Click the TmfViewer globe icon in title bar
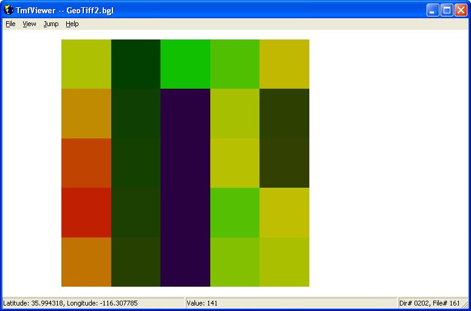Screen dimensions: 471x311 pyautogui.click(x=9, y=10)
